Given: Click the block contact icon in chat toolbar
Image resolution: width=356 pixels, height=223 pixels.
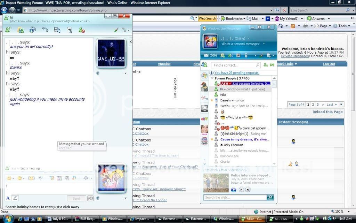Looking at the screenshot, I should (x=81, y=30).
